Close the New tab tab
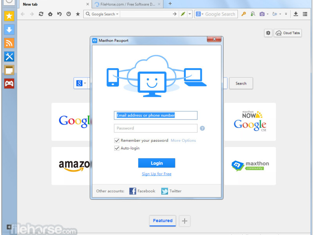 click(87, 4)
